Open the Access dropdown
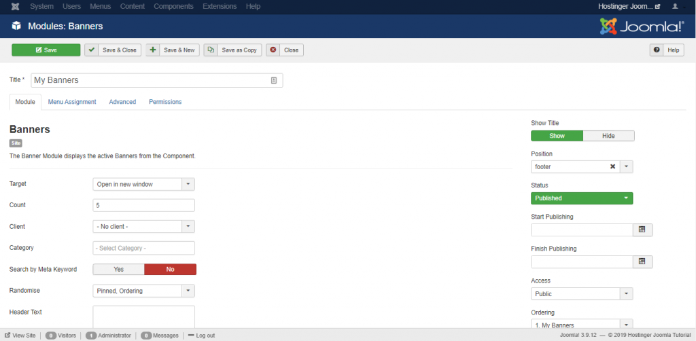Image resolution: width=696 pixels, height=341 pixels. coord(582,293)
